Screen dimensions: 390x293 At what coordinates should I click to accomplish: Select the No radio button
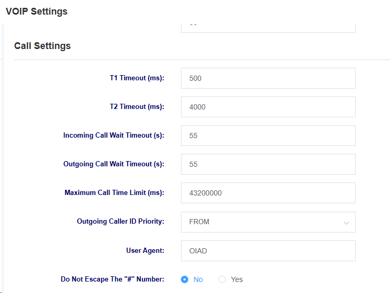185,279
